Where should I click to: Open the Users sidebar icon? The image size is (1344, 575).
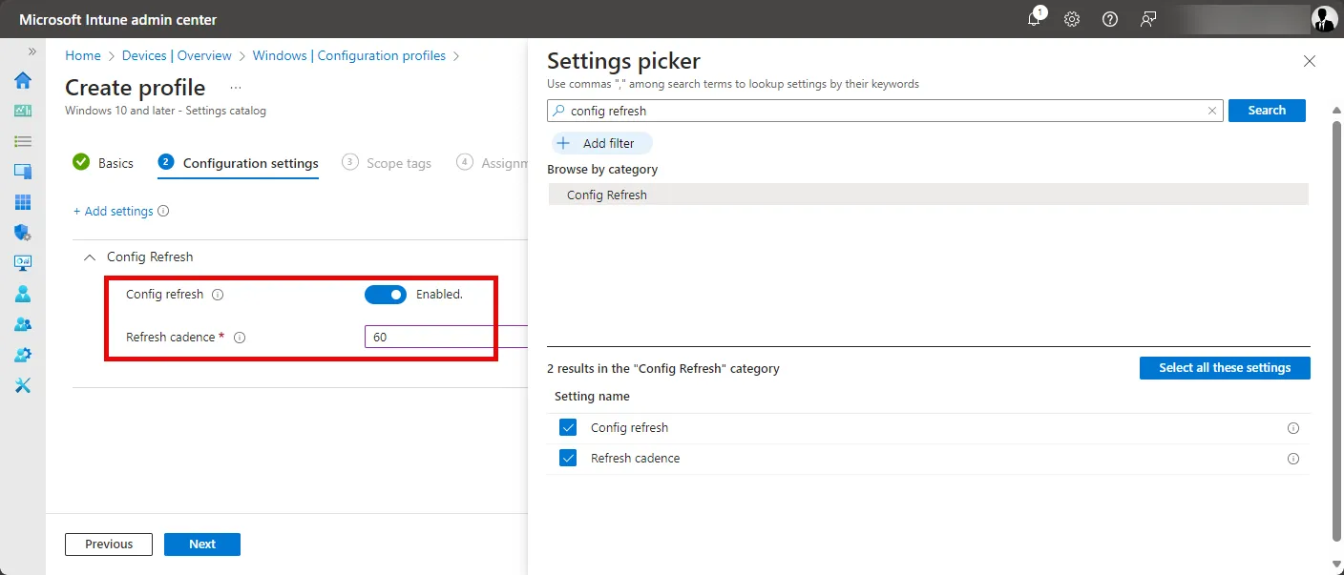click(23, 294)
